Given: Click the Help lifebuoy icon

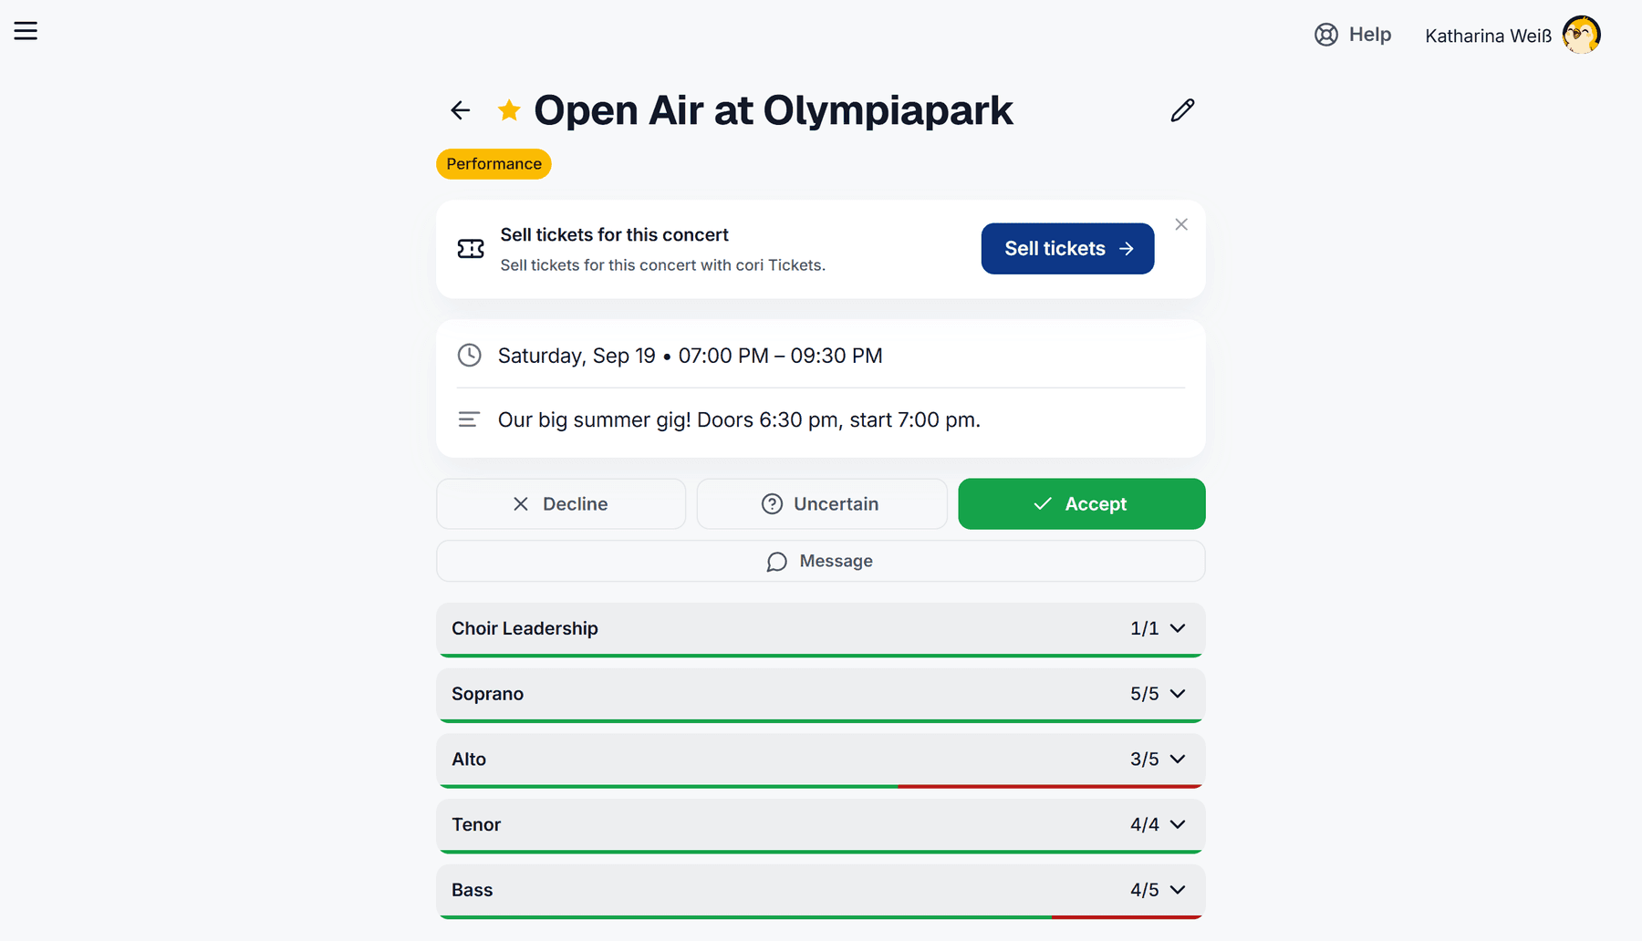Looking at the screenshot, I should click(x=1326, y=35).
